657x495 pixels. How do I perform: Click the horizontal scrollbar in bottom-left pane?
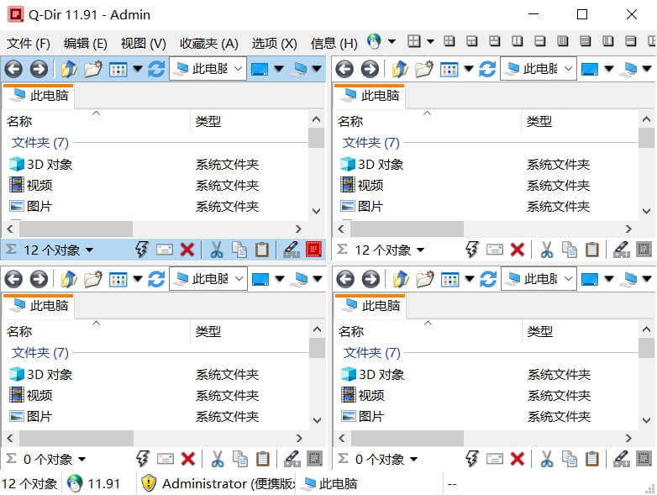[76, 438]
